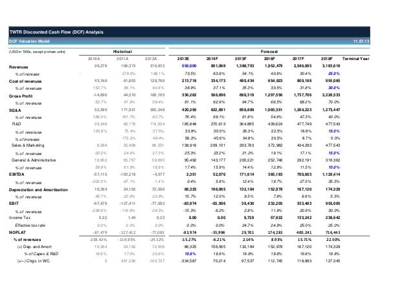Click the '2018F' column header
This screenshot has width=413, height=292.
(x=327, y=59)
